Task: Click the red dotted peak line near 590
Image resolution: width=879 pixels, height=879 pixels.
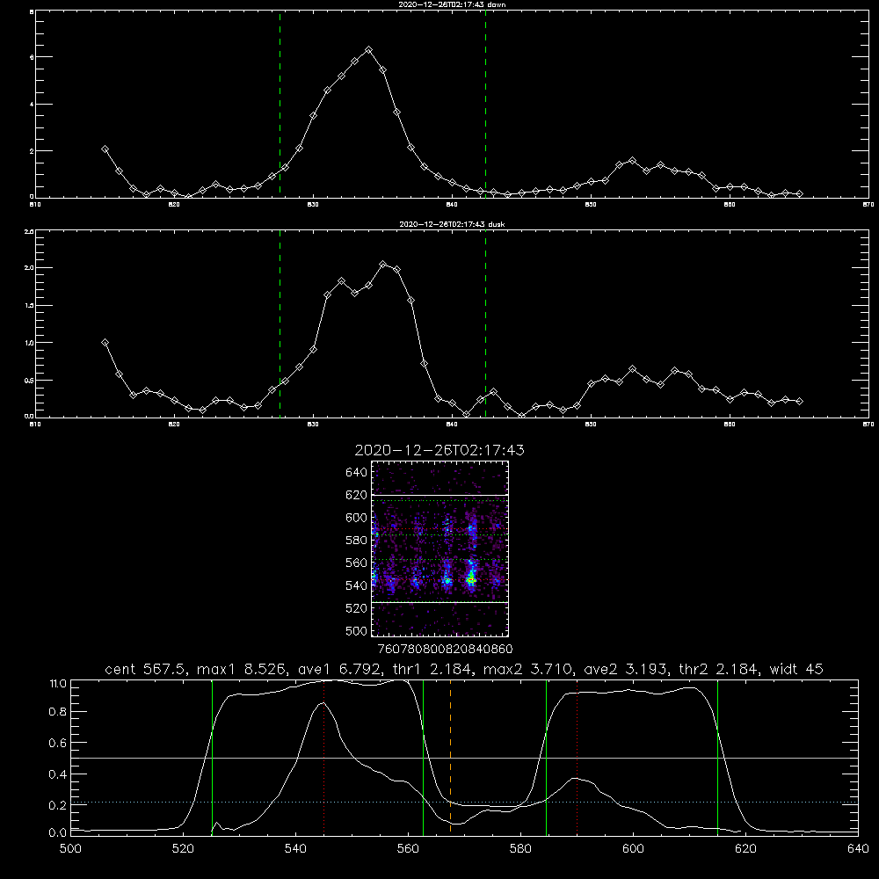Action: [577, 758]
